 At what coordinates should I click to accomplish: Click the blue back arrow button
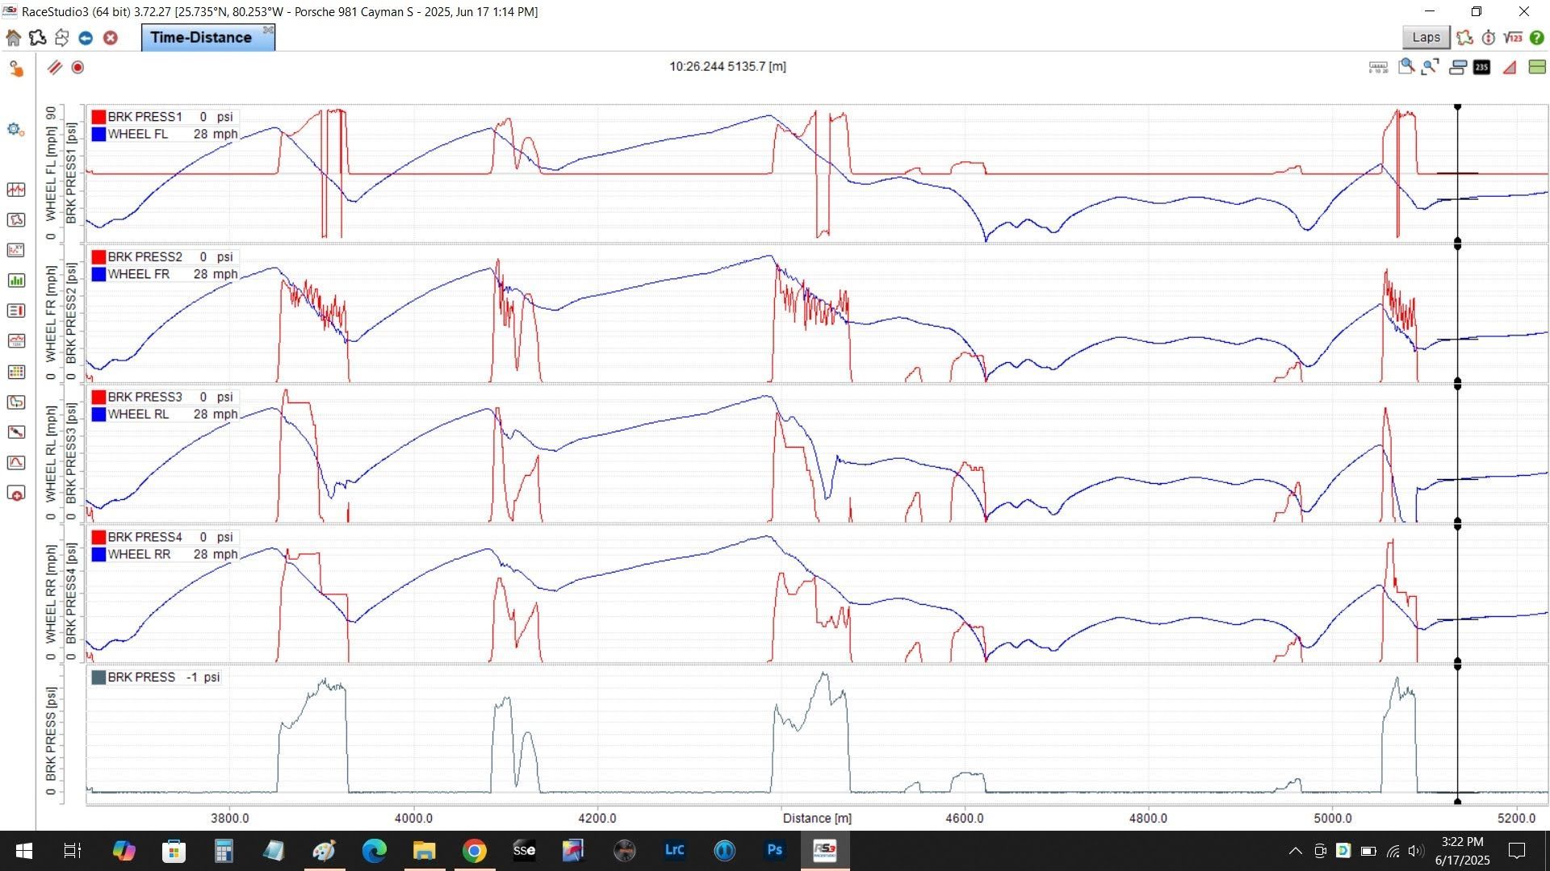coord(86,38)
